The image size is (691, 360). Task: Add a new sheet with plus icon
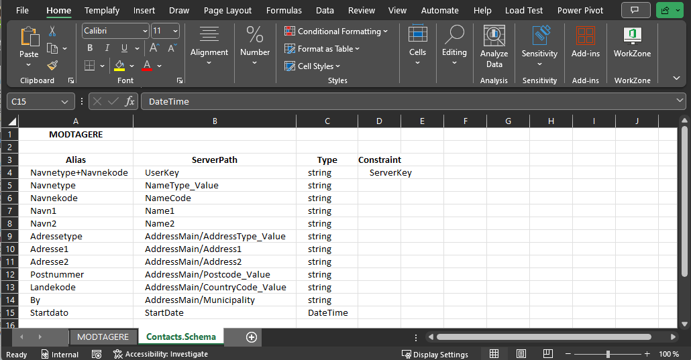252,337
